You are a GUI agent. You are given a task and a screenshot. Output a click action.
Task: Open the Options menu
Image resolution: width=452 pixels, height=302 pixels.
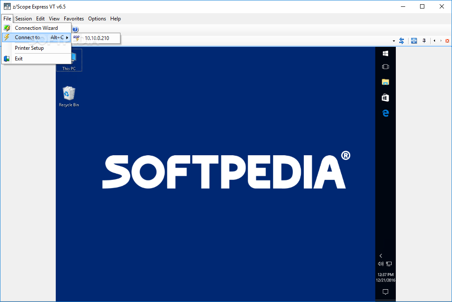tap(97, 19)
